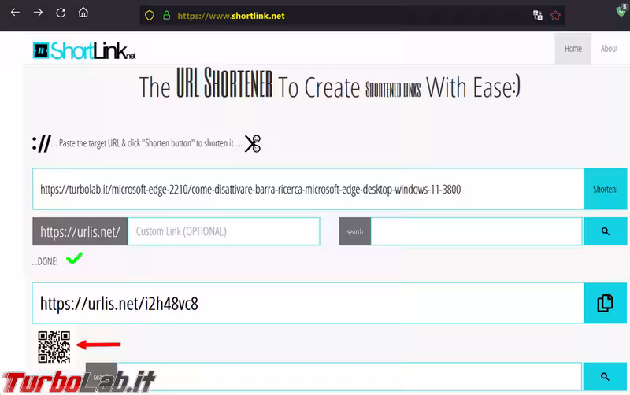The height and width of the screenshot is (395, 630).
Task: Click the magnifier search button beside search field
Action: click(605, 231)
